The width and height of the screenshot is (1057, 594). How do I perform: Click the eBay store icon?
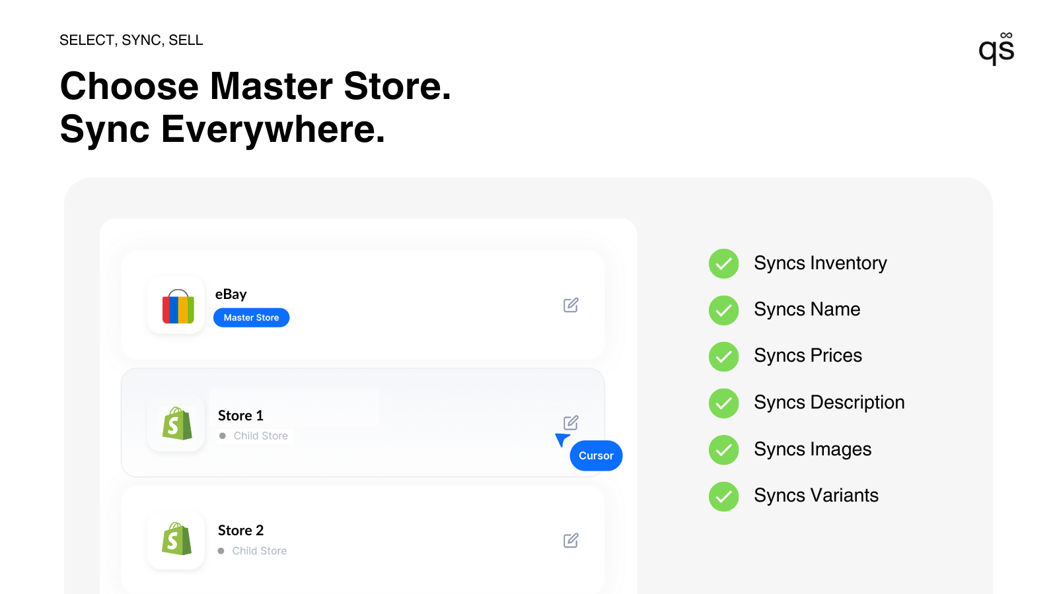[x=176, y=306]
